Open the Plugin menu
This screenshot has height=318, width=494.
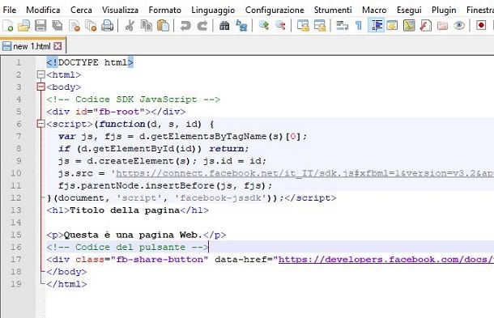click(444, 10)
